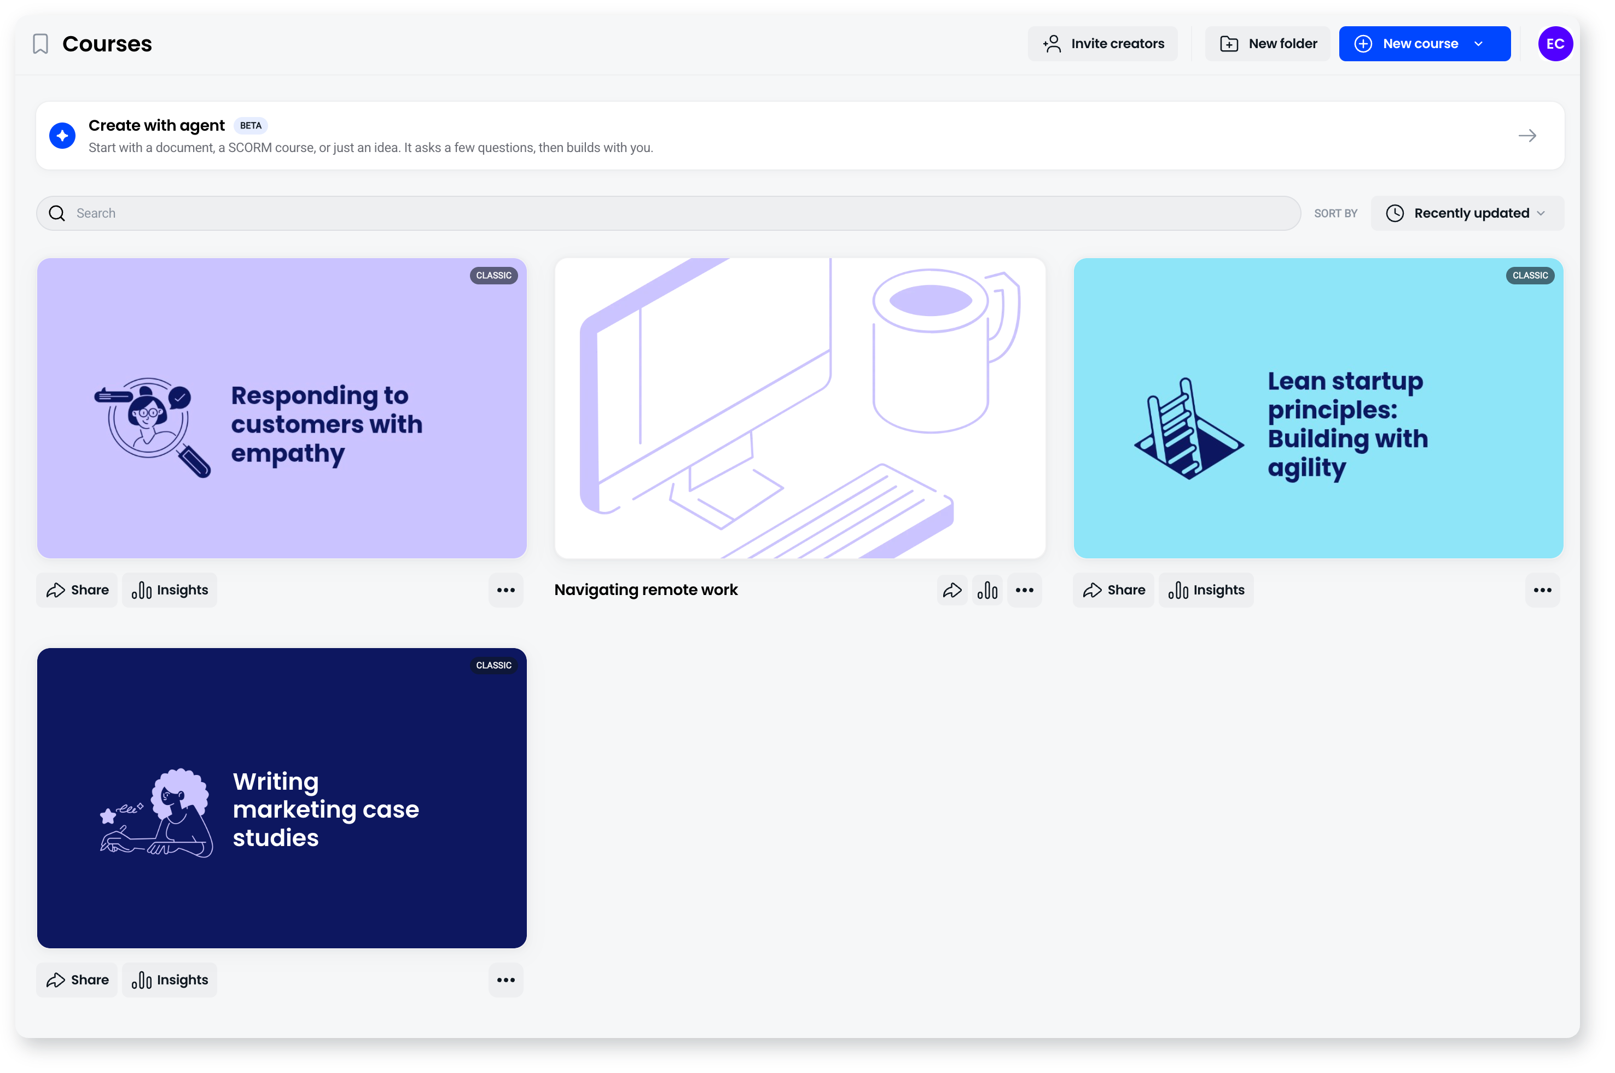The image size is (1615, 1073).
Task: Click the CLASSIC badge on Responding to customers course
Action: point(493,276)
